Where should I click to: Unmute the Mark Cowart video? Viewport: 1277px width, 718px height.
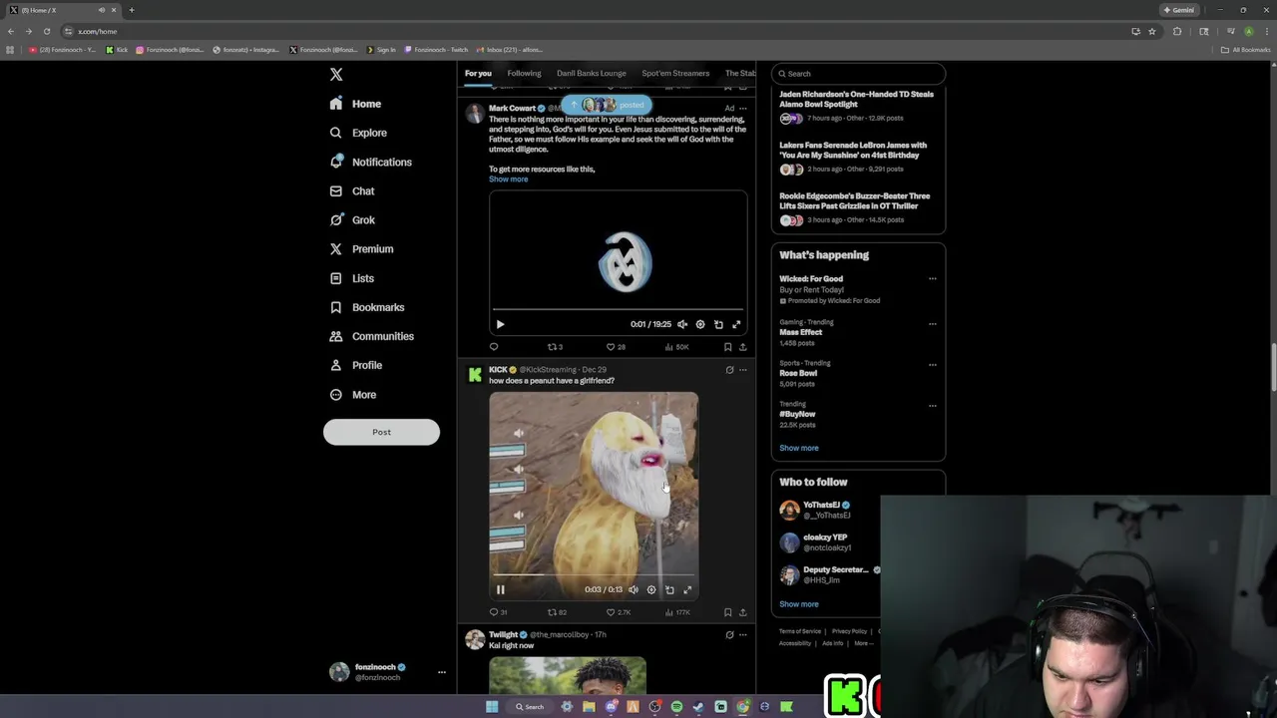[x=682, y=324]
